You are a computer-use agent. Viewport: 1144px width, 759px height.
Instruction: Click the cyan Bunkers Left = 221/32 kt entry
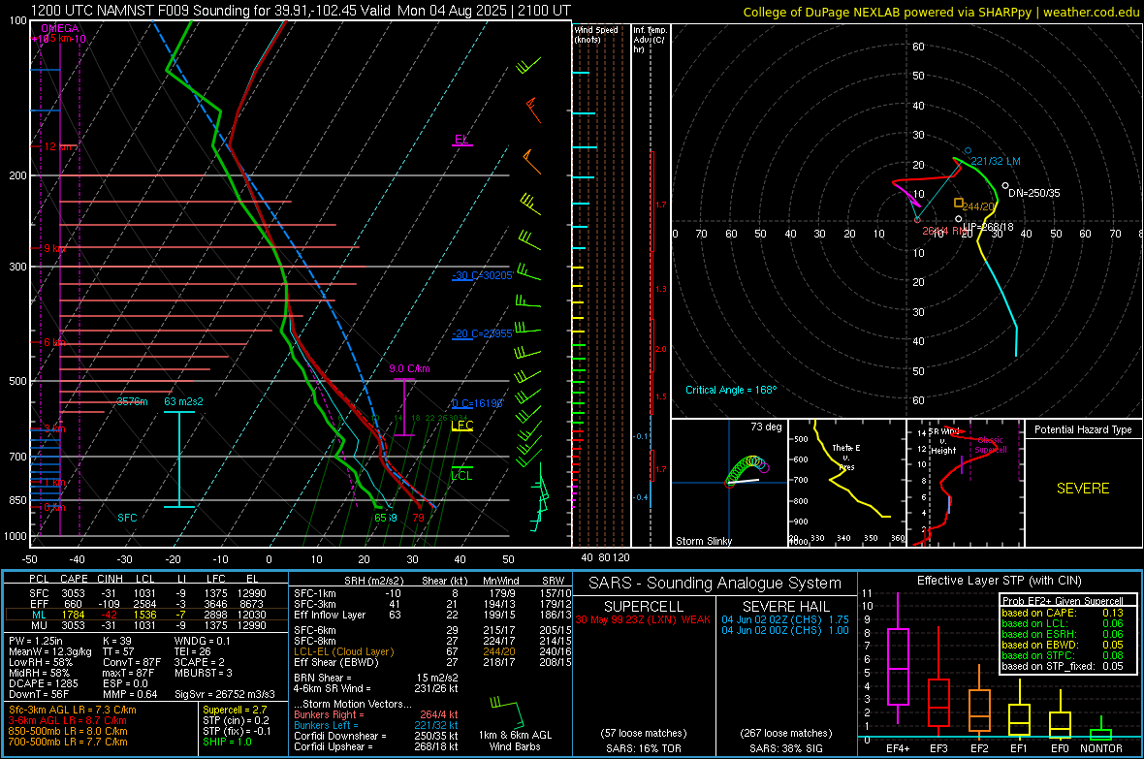tap(376, 725)
